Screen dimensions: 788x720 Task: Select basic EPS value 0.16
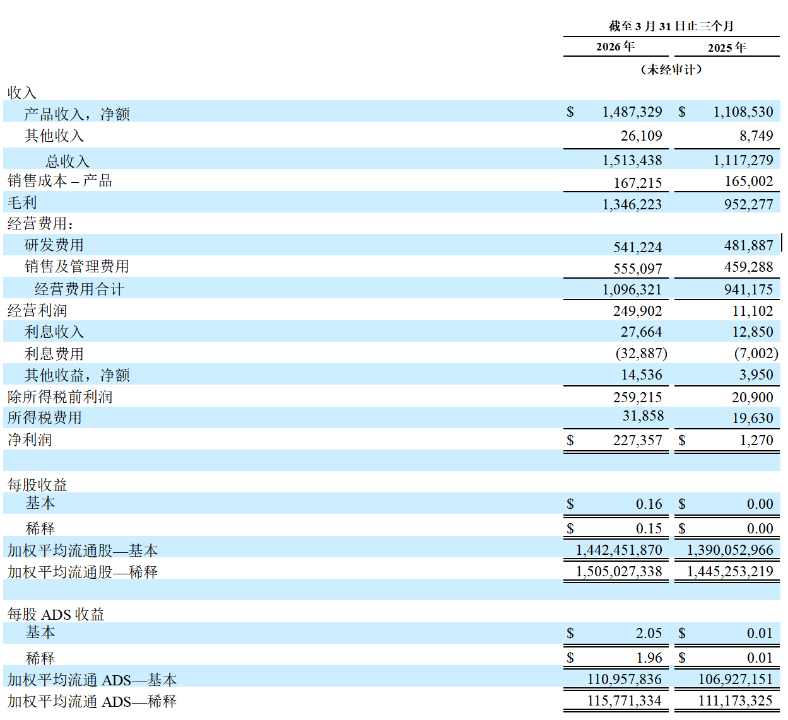649,504
